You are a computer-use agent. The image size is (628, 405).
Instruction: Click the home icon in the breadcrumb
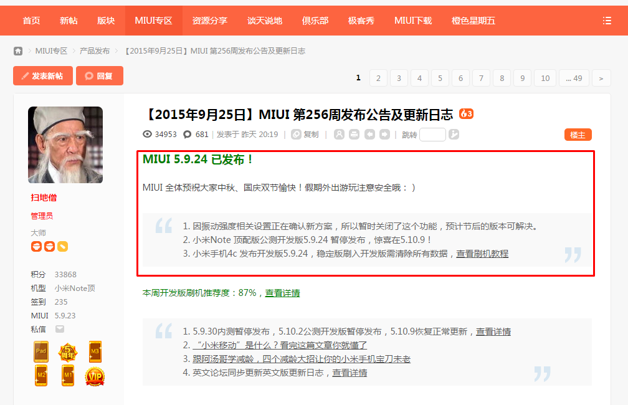pos(18,51)
